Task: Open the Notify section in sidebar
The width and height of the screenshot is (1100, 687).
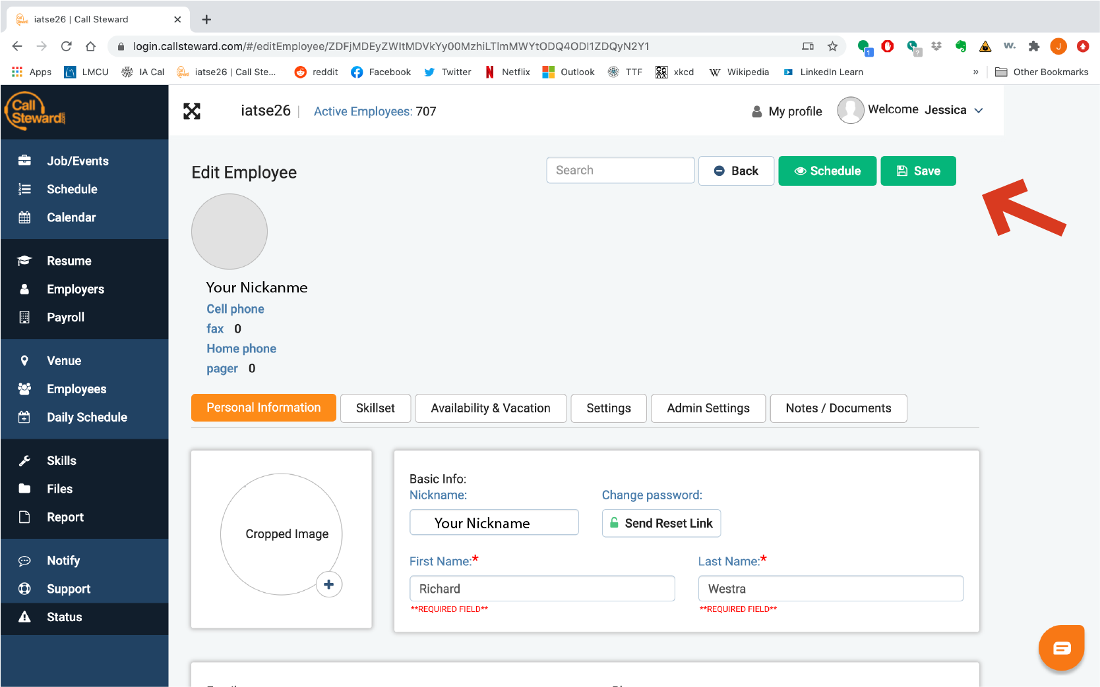Action: pos(63,561)
